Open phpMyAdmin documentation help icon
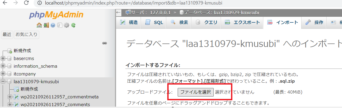 [x=53, y=25]
